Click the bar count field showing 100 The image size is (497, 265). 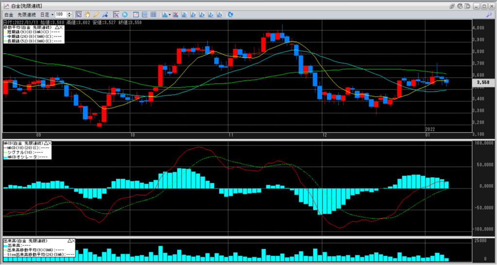click(x=61, y=15)
